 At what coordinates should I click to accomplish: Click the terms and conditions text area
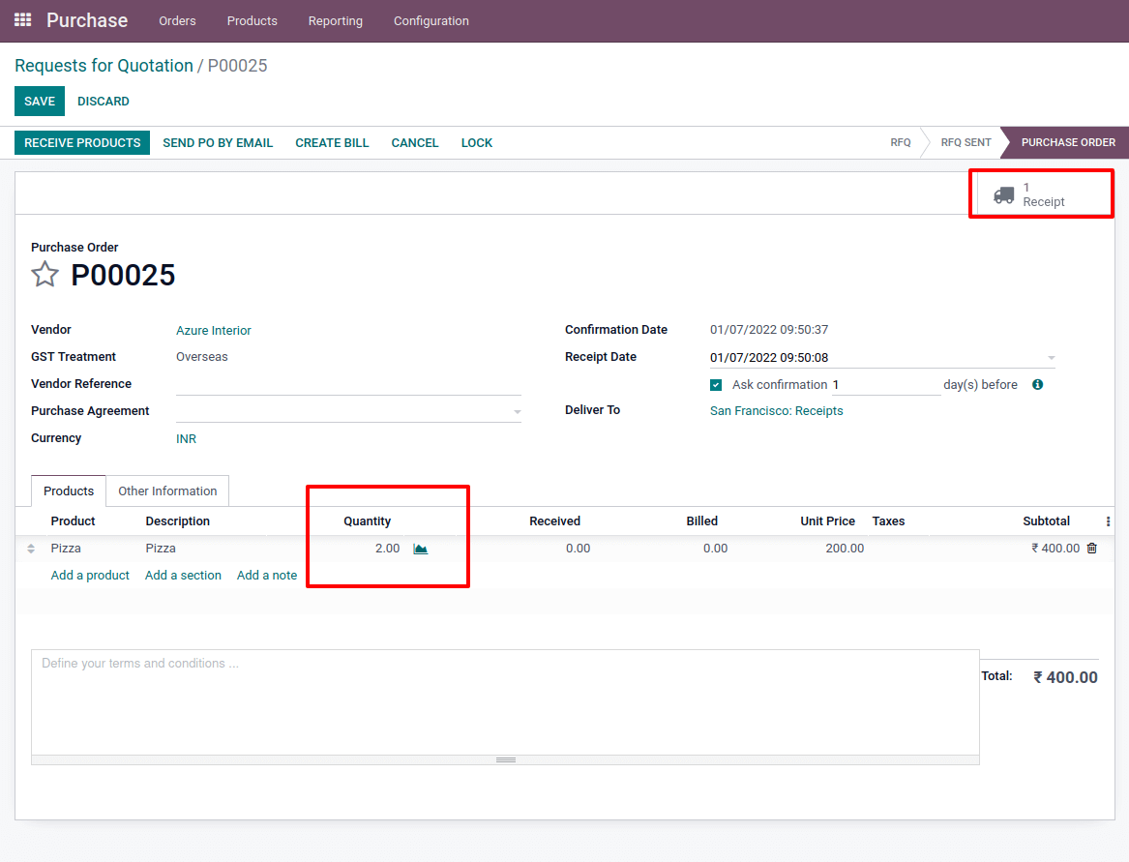505,702
